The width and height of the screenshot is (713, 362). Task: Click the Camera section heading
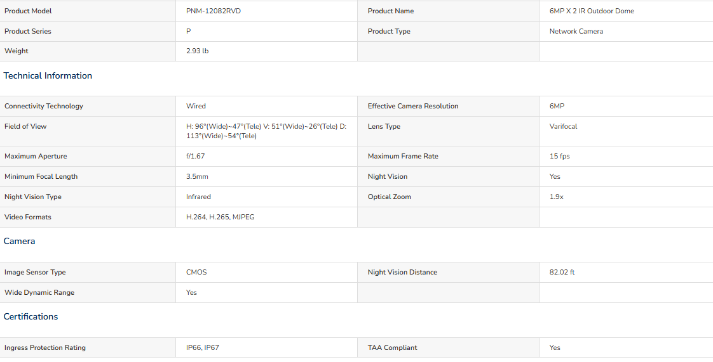tap(20, 242)
